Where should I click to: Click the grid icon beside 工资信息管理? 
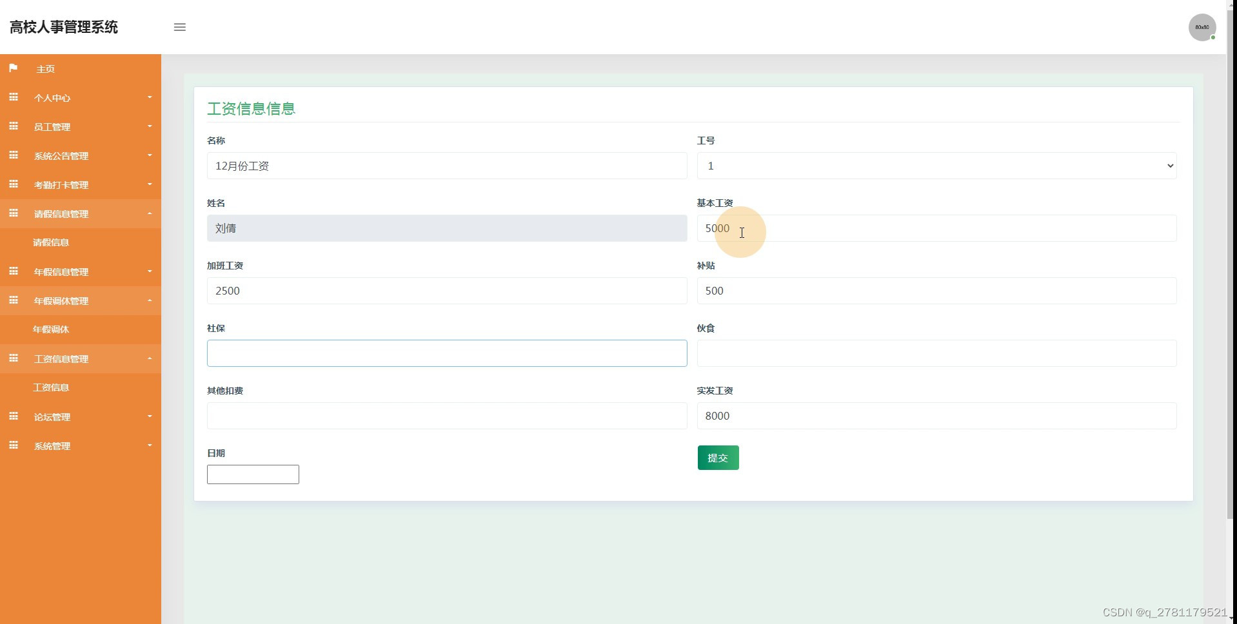[13, 358]
